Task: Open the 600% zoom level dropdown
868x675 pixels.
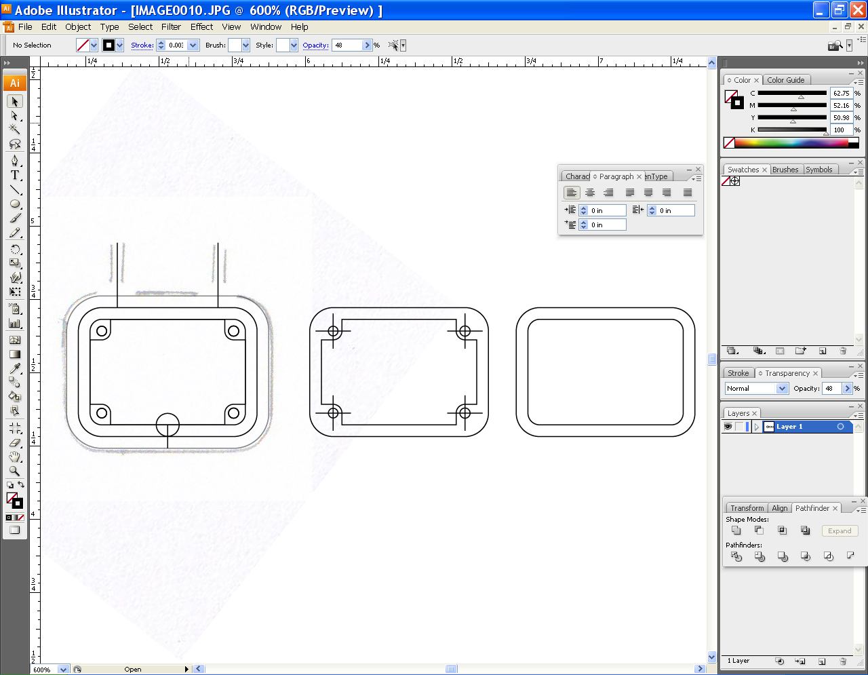Action: click(63, 670)
